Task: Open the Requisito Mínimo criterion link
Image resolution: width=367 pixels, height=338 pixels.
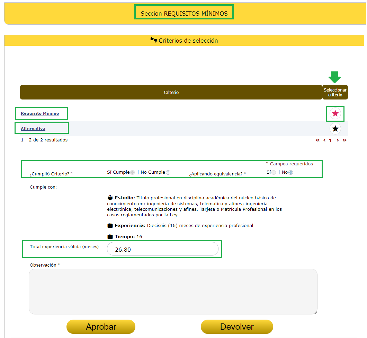Action: pos(40,113)
